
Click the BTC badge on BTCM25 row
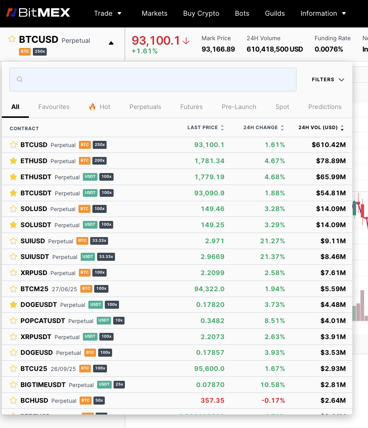click(87, 289)
